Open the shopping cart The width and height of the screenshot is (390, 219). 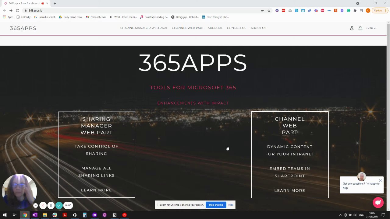360,28
